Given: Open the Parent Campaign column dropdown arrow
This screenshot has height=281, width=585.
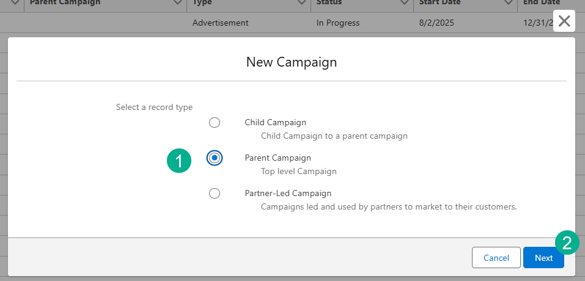Looking at the screenshot, I should (x=177, y=3).
